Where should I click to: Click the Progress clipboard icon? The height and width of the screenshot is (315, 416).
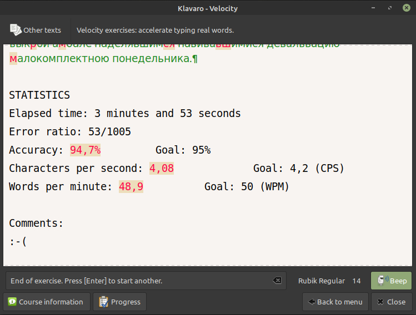click(x=103, y=302)
